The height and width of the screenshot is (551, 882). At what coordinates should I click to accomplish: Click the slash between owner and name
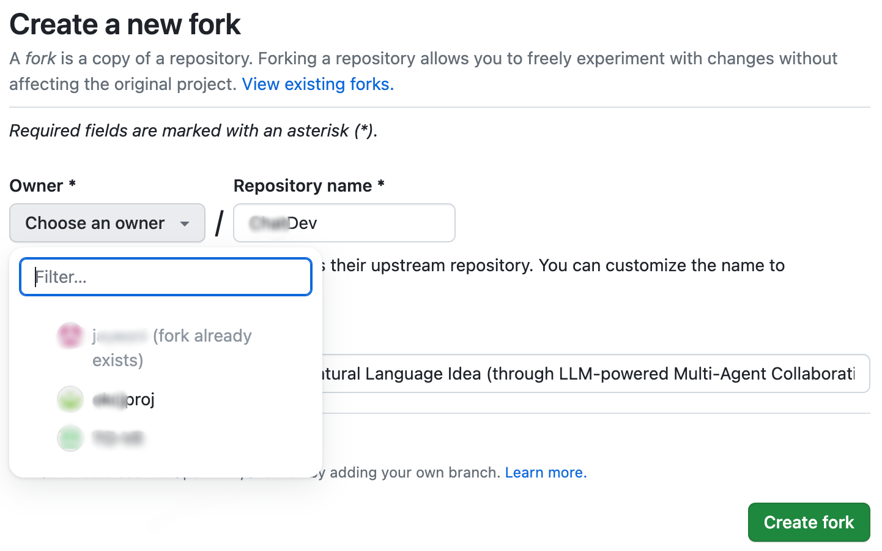220,223
